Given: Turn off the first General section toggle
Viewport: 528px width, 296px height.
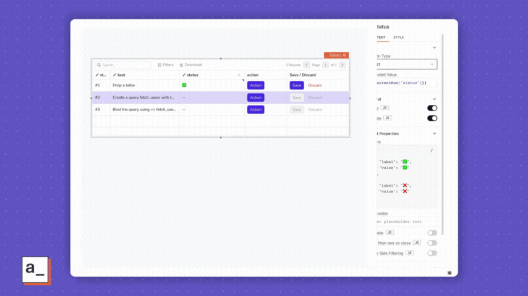Looking at the screenshot, I should click(x=432, y=108).
